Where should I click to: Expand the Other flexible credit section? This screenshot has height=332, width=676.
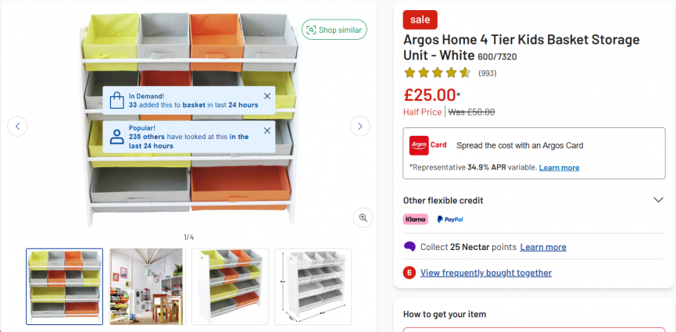coord(658,200)
